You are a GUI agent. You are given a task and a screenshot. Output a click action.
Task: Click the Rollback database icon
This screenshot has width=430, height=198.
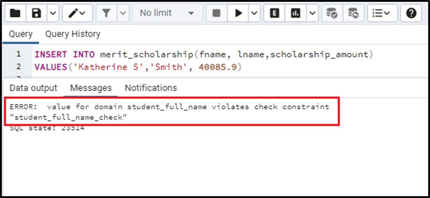353,13
